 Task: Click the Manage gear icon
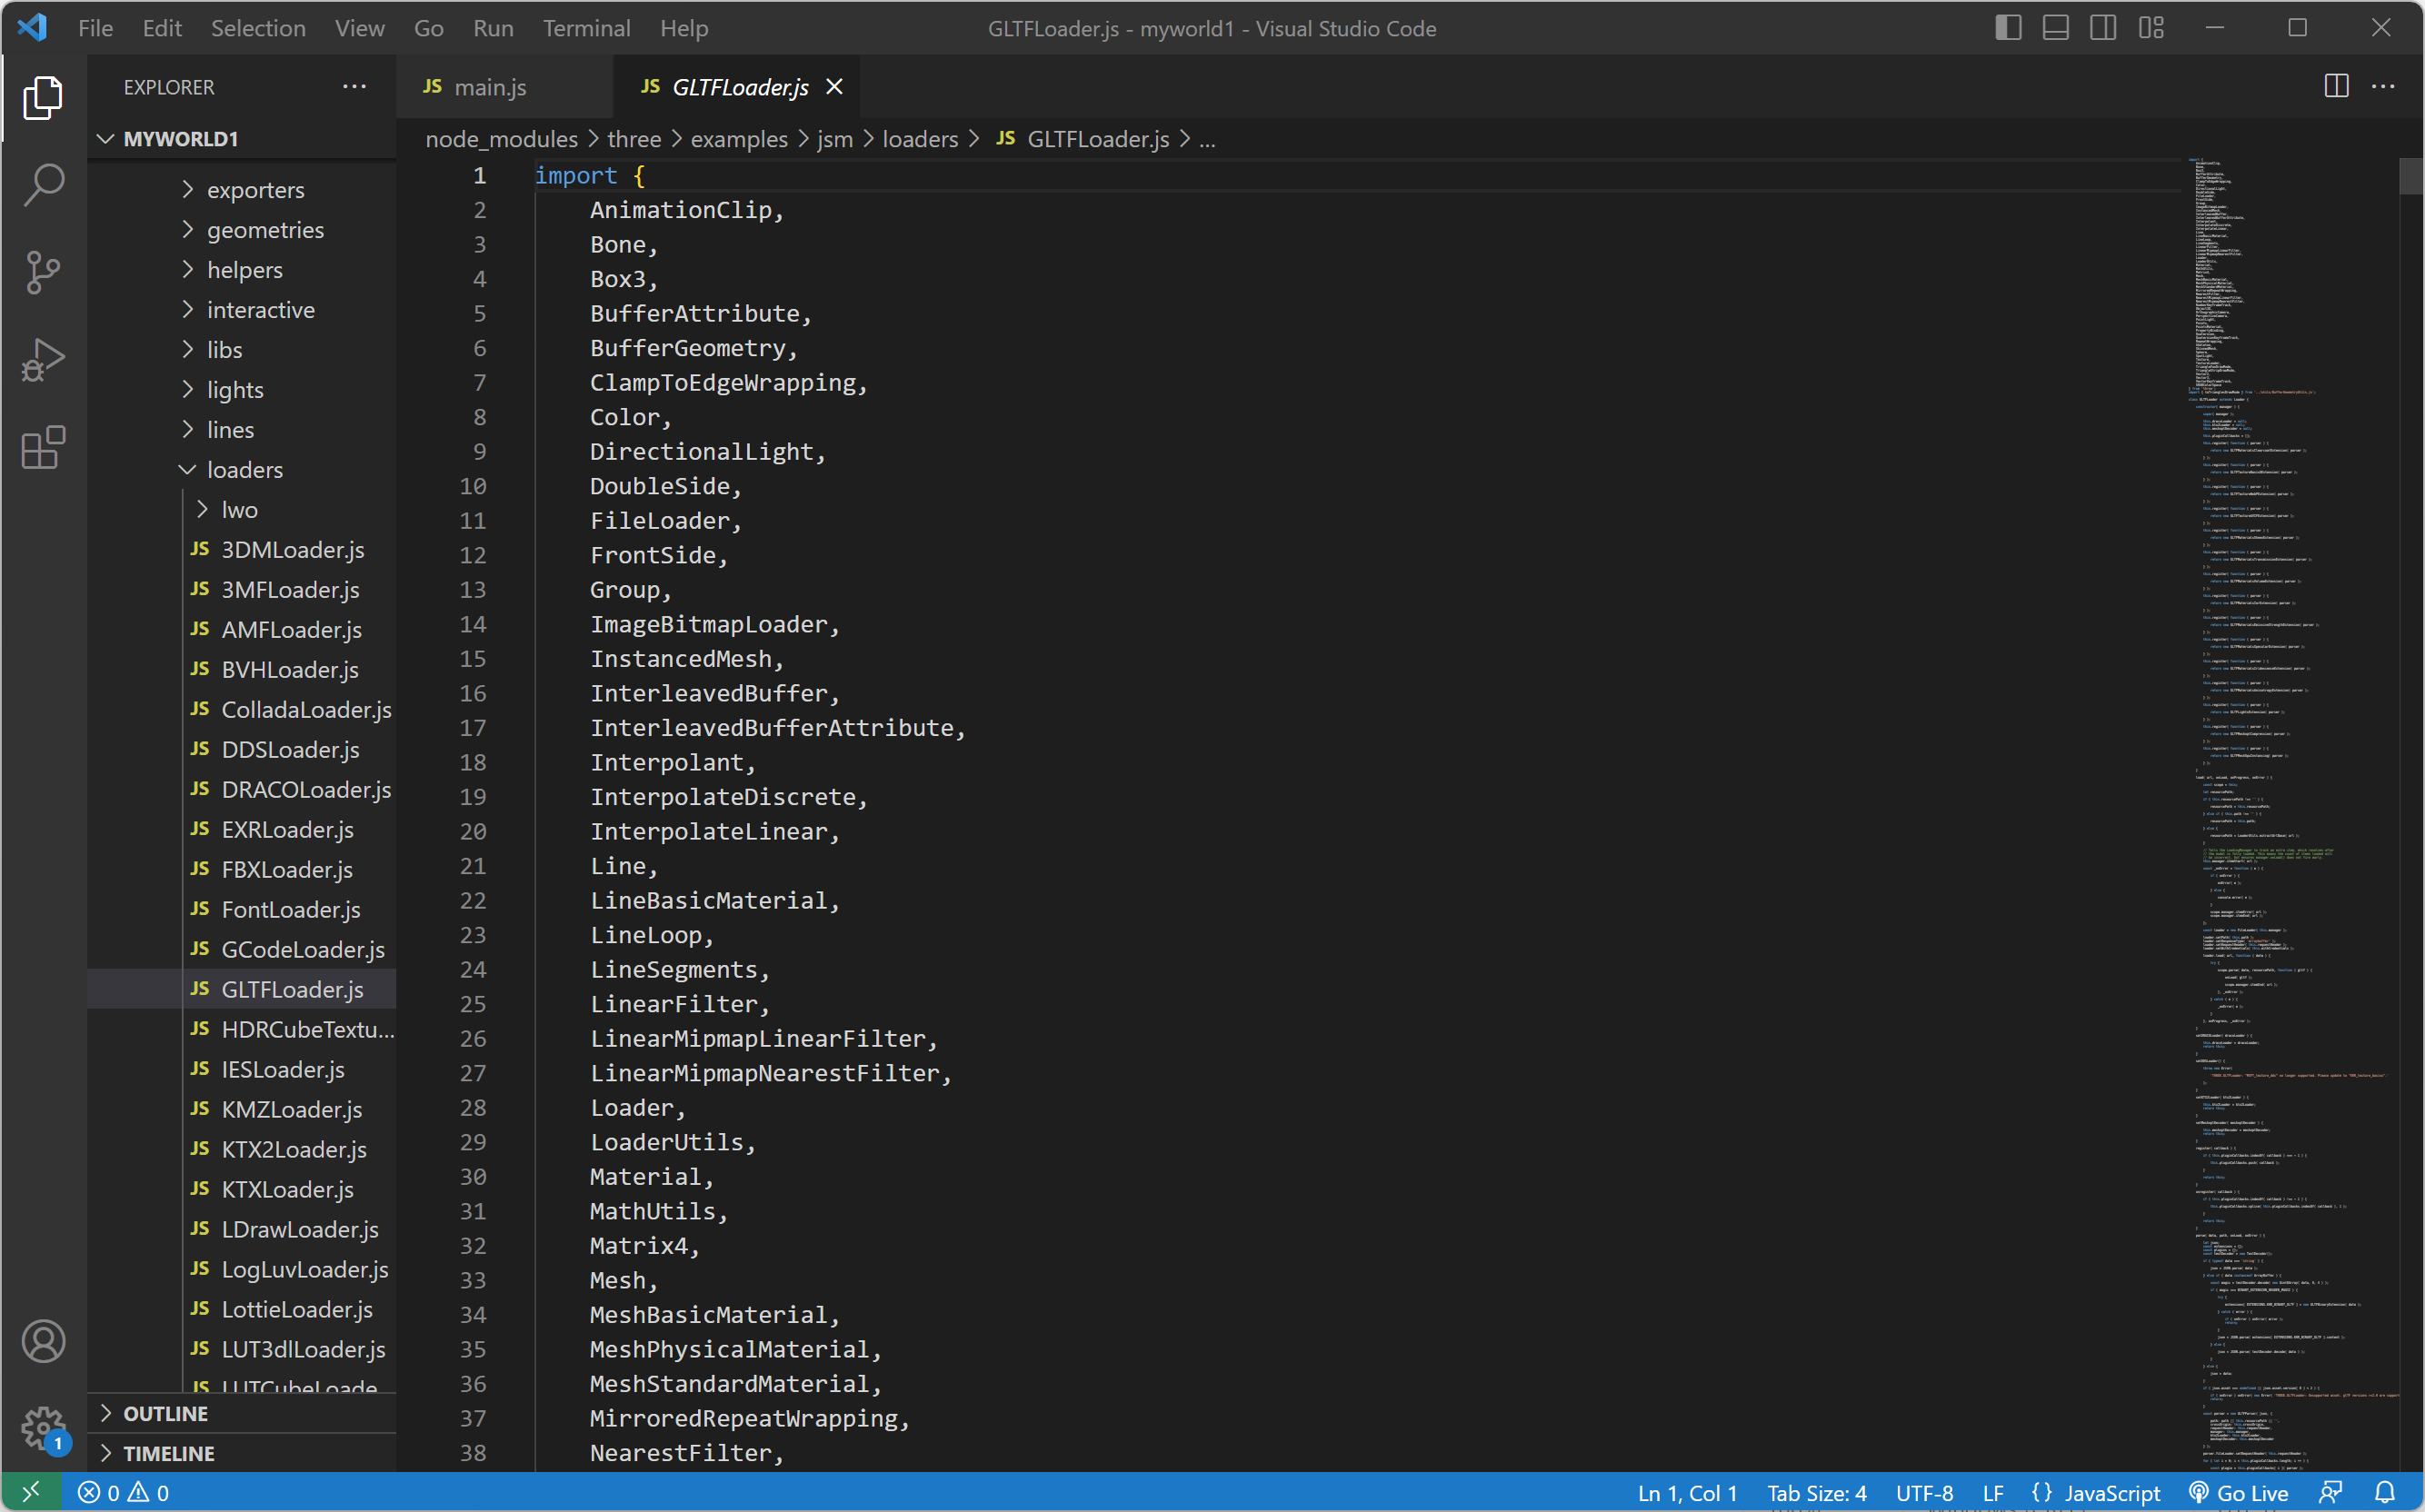[x=43, y=1427]
